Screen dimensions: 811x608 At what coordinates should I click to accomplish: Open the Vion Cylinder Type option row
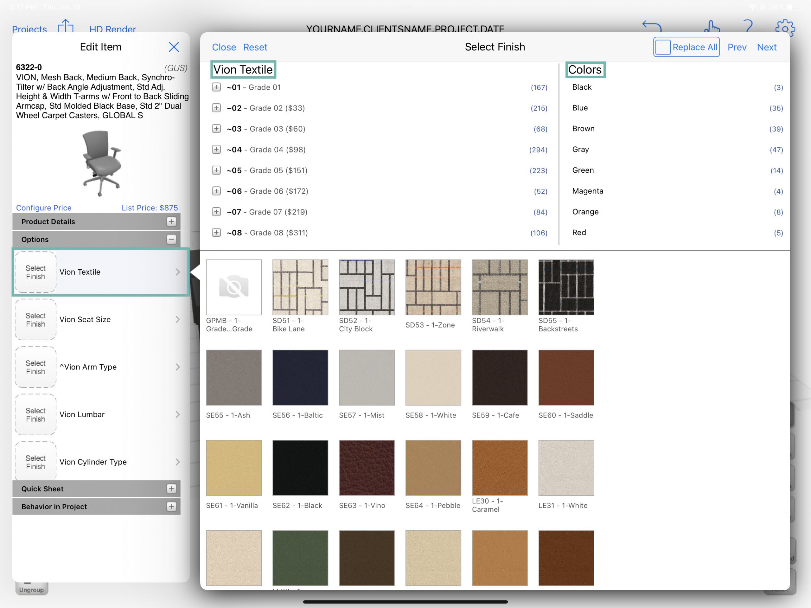(x=101, y=462)
